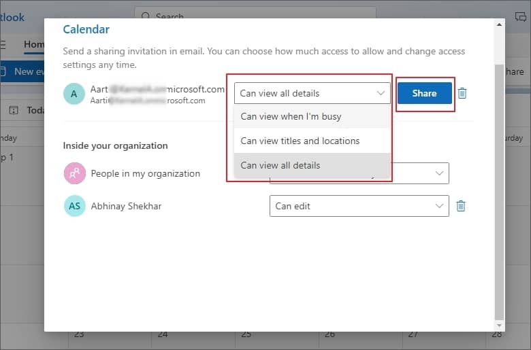Click the Today calendar icon in Outlook background

[14, 110]
